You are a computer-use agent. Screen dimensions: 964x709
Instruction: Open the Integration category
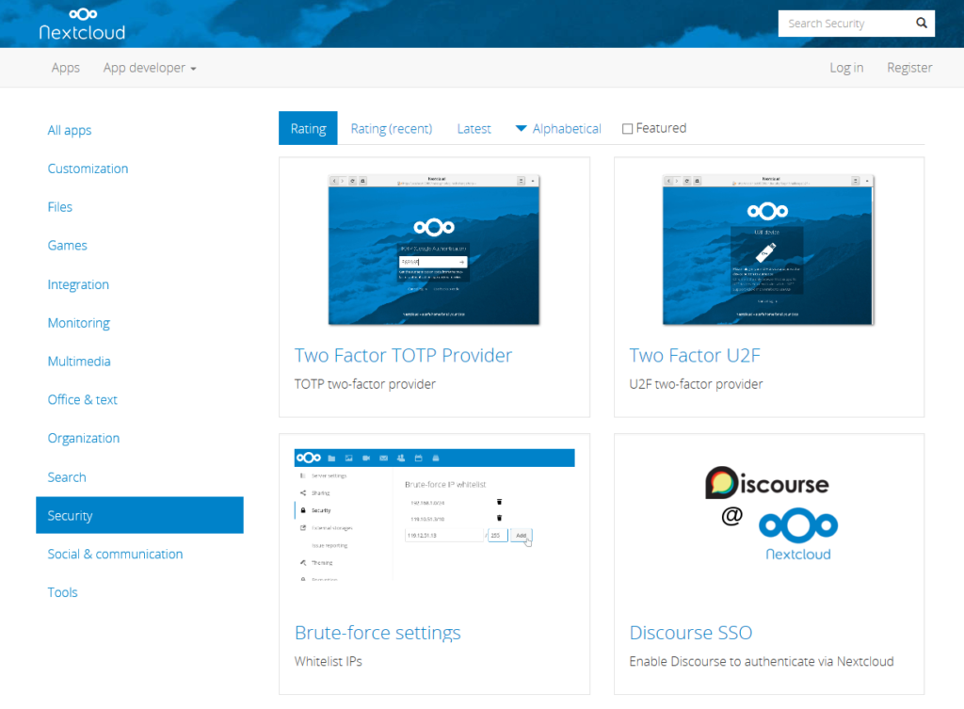(78, 284)
